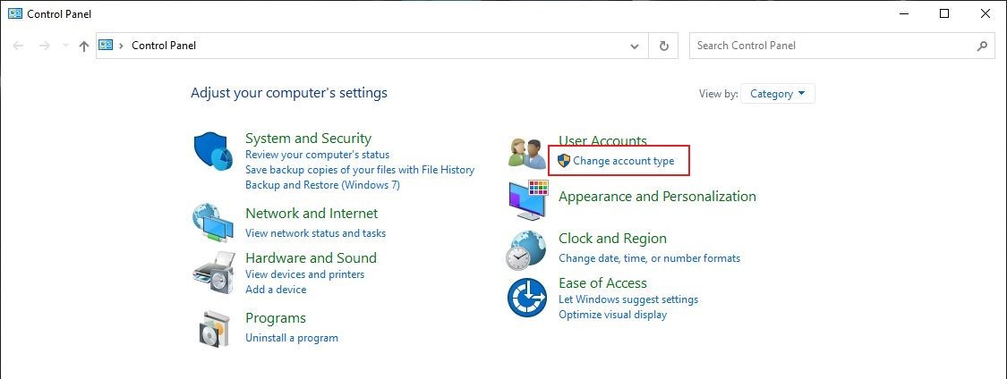This screenshot has height=379, width=1007.
Task: Maximize the Control Panel window
Action: tap(944, 13)
